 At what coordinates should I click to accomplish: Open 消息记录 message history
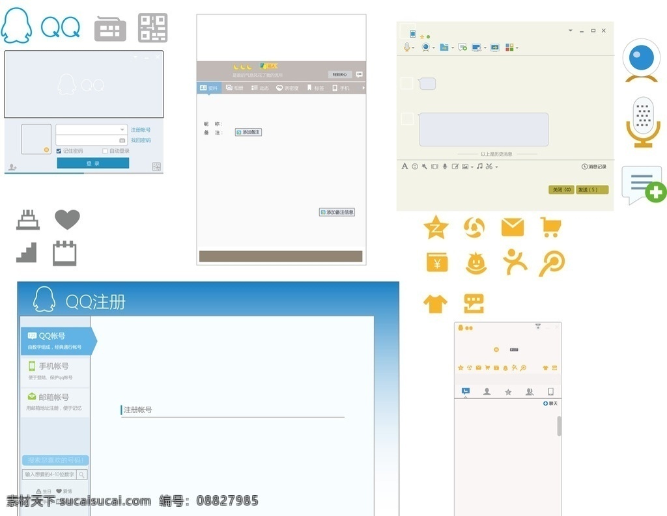click(594, 167)
